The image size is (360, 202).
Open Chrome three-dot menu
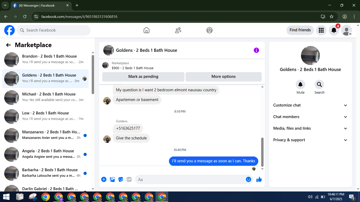point(354,17)
